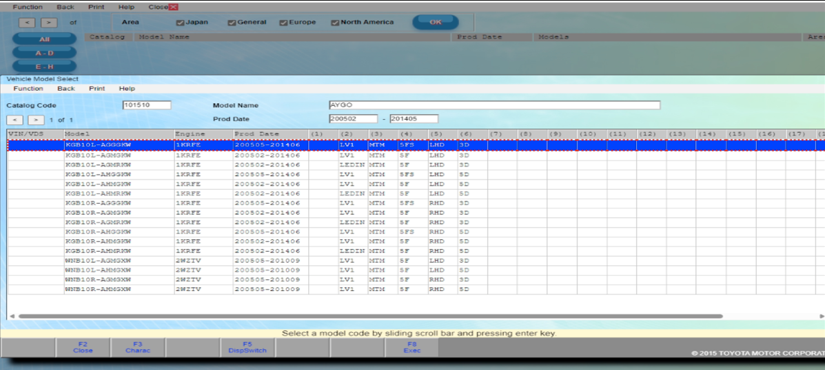Select the A - D filter button
Image resolution: width=825 pixels, height=370 pixels.
point(44,53)
